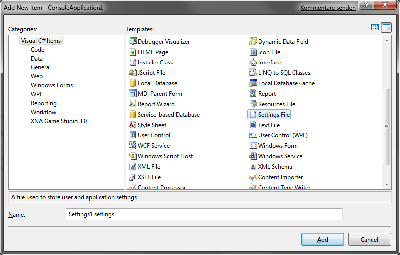Select the Icon File template icon

253,52
